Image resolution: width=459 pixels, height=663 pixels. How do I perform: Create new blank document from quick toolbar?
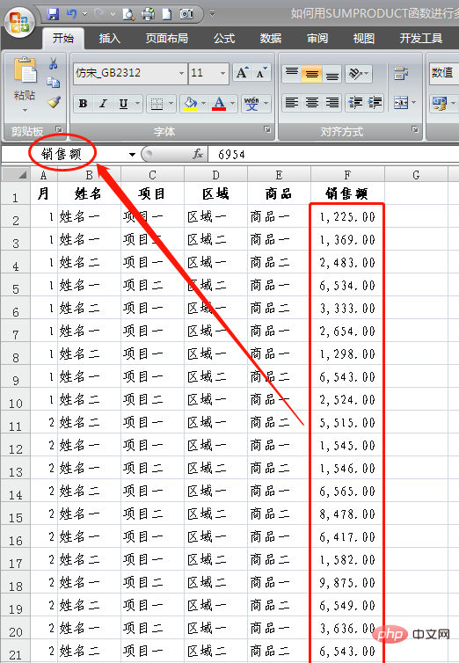point(167,14)
